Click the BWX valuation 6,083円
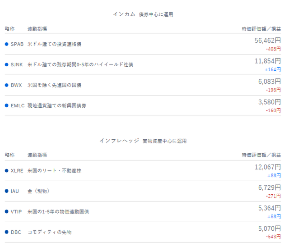Image resolution: width=289 pixels, height=247 pixels. point(270,82)
